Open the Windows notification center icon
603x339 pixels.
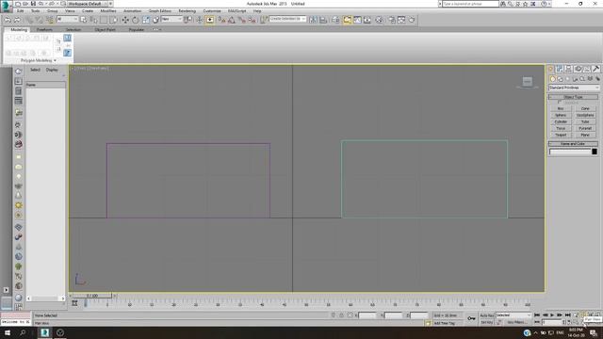[594, 332]
